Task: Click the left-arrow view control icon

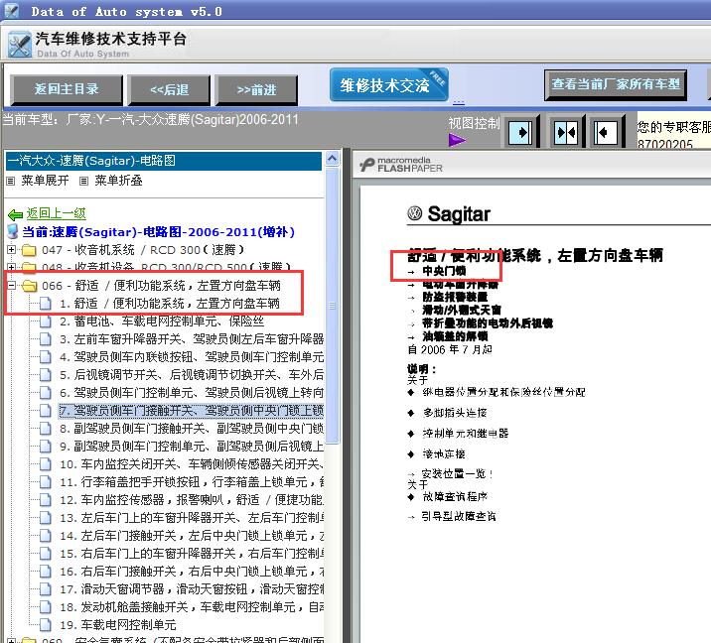Action: tap(605, 132)
